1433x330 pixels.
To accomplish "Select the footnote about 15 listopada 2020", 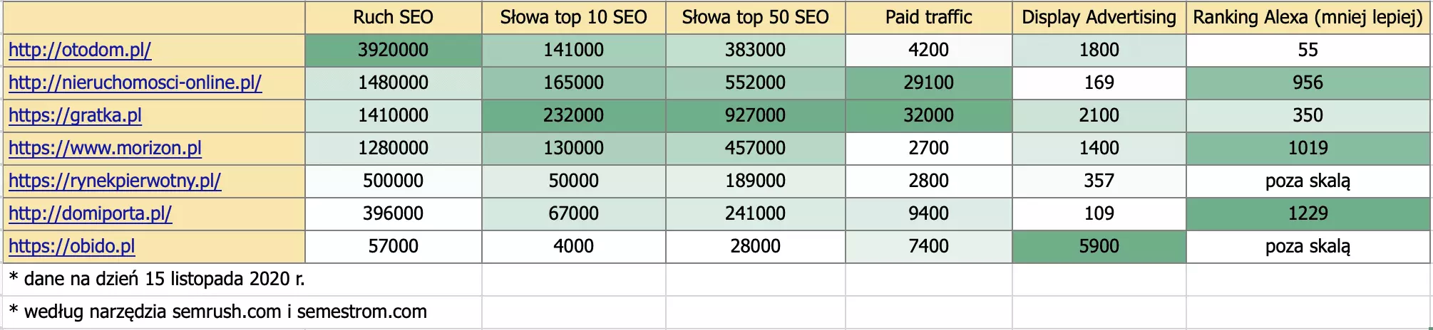I will click(x=157, y=280).
